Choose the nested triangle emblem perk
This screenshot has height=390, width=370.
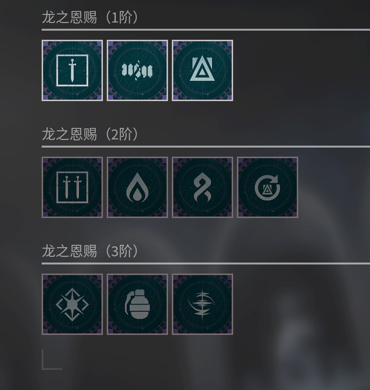[x=202, y=70]
